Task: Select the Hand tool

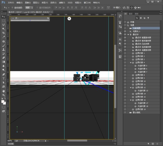Action: click(4, 90)
